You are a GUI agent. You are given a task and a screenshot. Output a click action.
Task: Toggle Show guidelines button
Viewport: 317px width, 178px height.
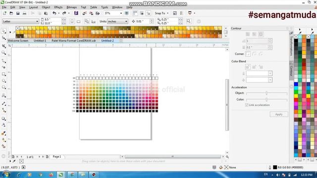148,13
